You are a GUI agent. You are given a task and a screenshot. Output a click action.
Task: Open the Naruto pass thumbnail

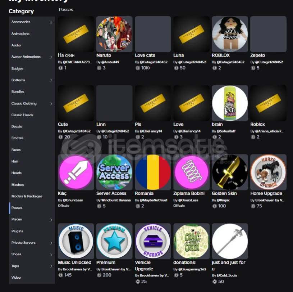click(114, 34)
